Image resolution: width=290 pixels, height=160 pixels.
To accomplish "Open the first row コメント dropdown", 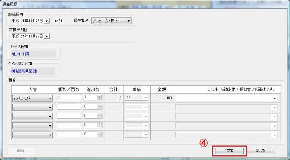I will click(275, 98).
